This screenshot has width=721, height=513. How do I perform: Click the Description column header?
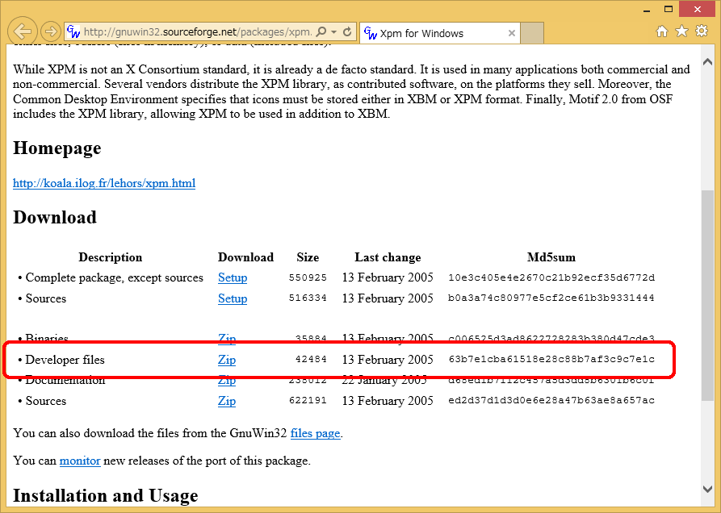[x=111, y=257]
